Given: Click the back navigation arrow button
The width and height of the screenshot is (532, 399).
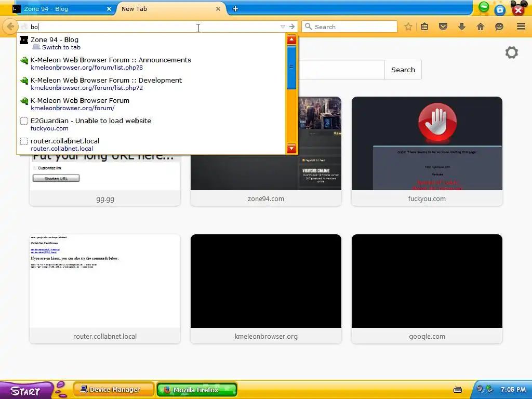Looking at the screenshot, I should tap(10, 26).
